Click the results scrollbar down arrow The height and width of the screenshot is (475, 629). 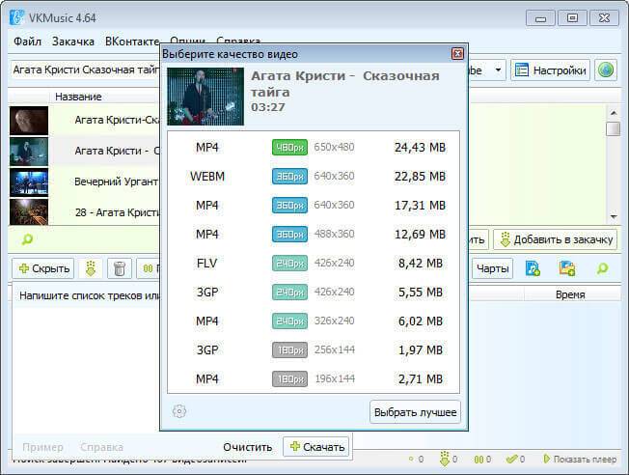tap(613, 217)
